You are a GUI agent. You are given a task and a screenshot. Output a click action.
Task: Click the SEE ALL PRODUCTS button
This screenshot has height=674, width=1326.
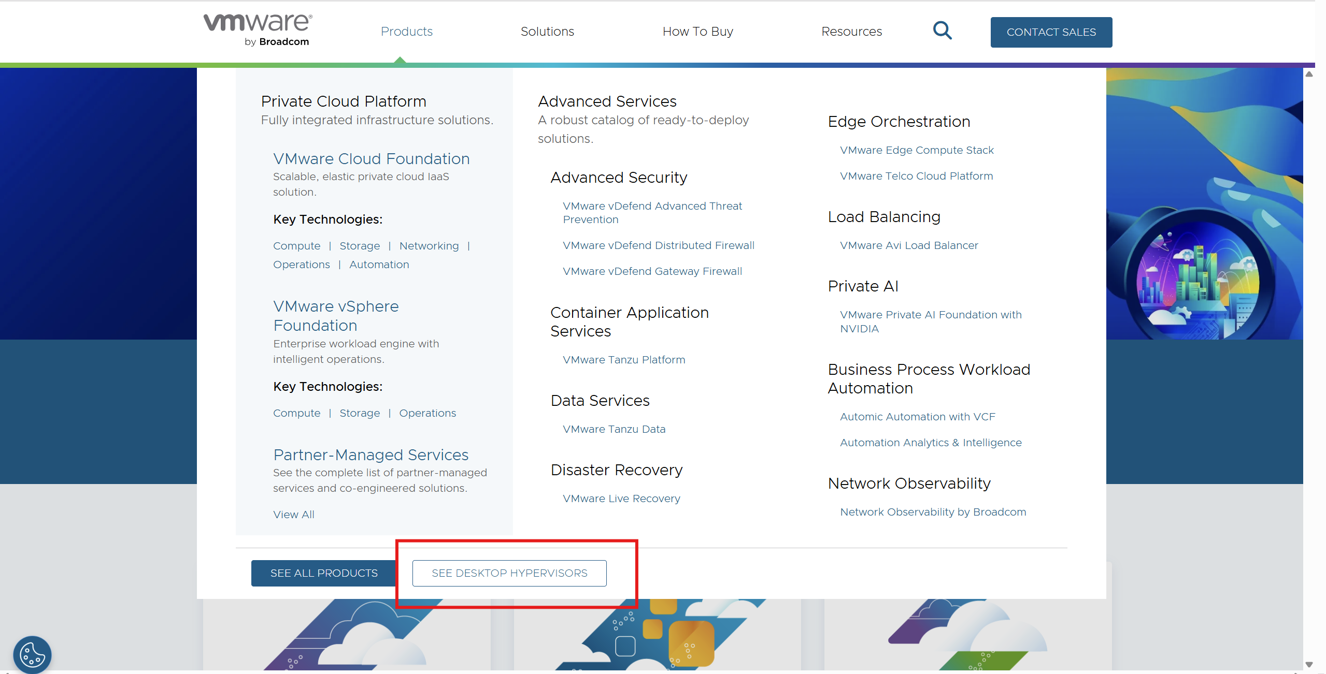(324, 573)
